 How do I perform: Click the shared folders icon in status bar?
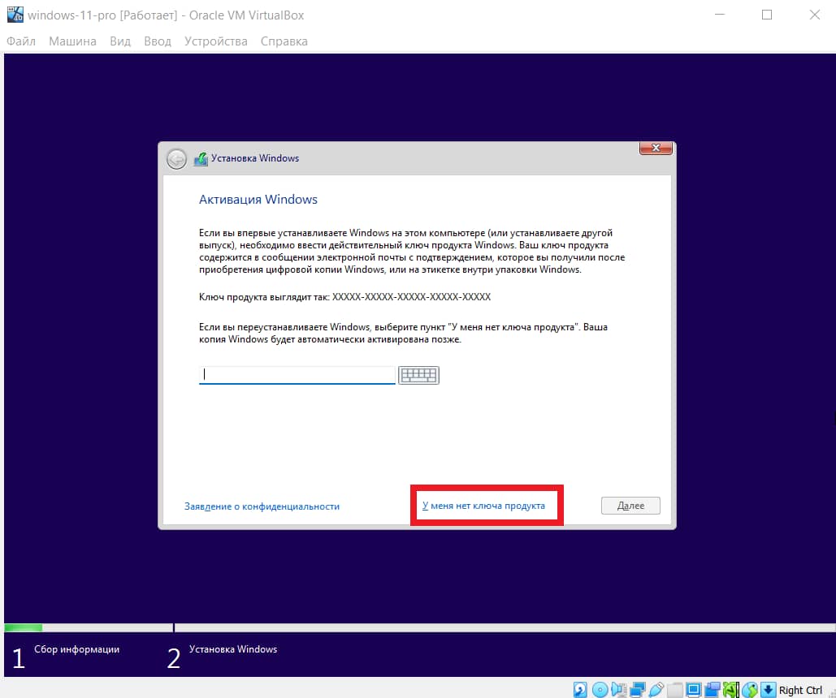tap(675, 689)
